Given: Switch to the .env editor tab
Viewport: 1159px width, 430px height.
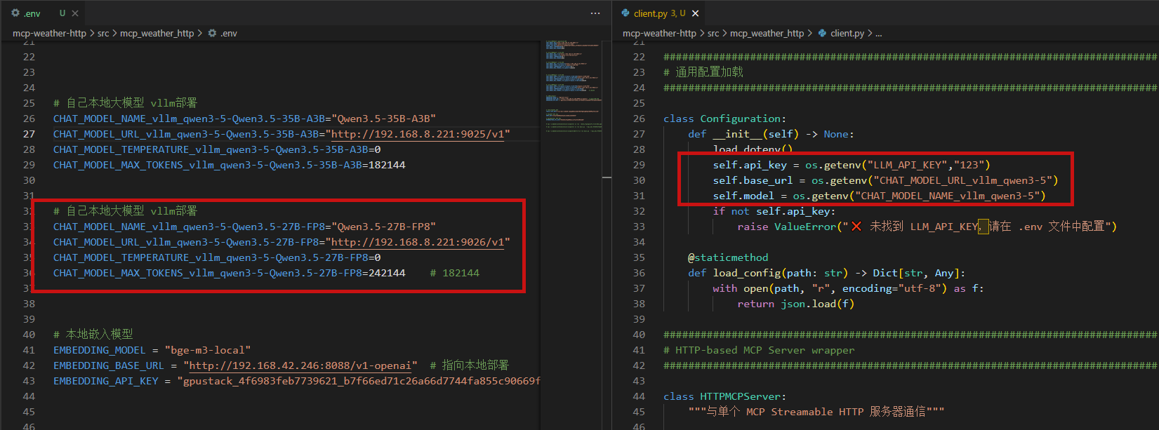Looking at the screenshot, I should coord(32,13).
